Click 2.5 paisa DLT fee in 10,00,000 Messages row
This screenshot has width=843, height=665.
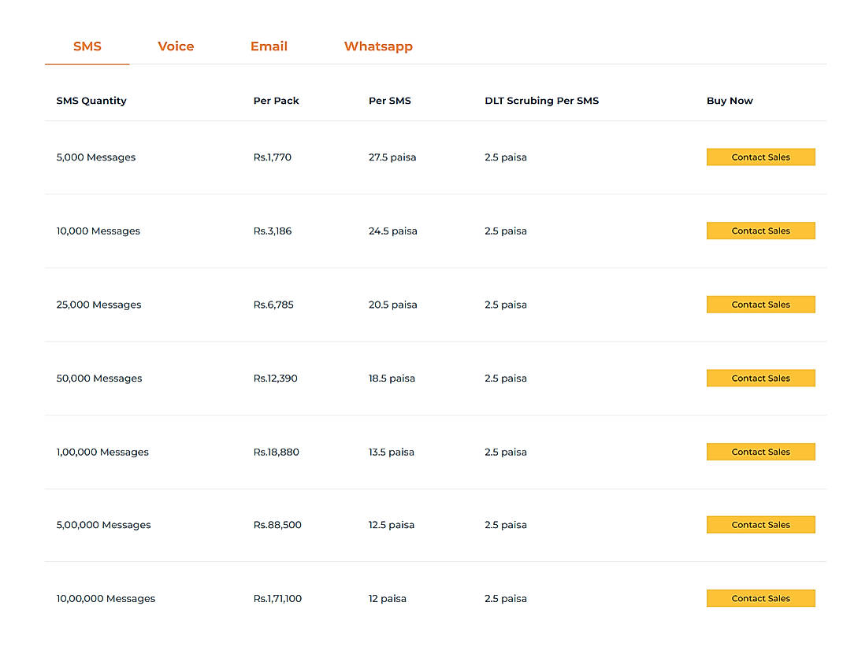click(505, 598)
